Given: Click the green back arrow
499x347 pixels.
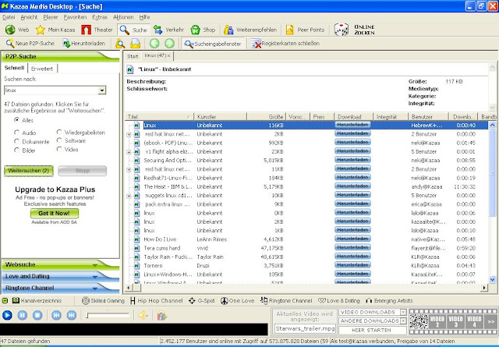Looking at the screenshot, I should coord(154,44).
